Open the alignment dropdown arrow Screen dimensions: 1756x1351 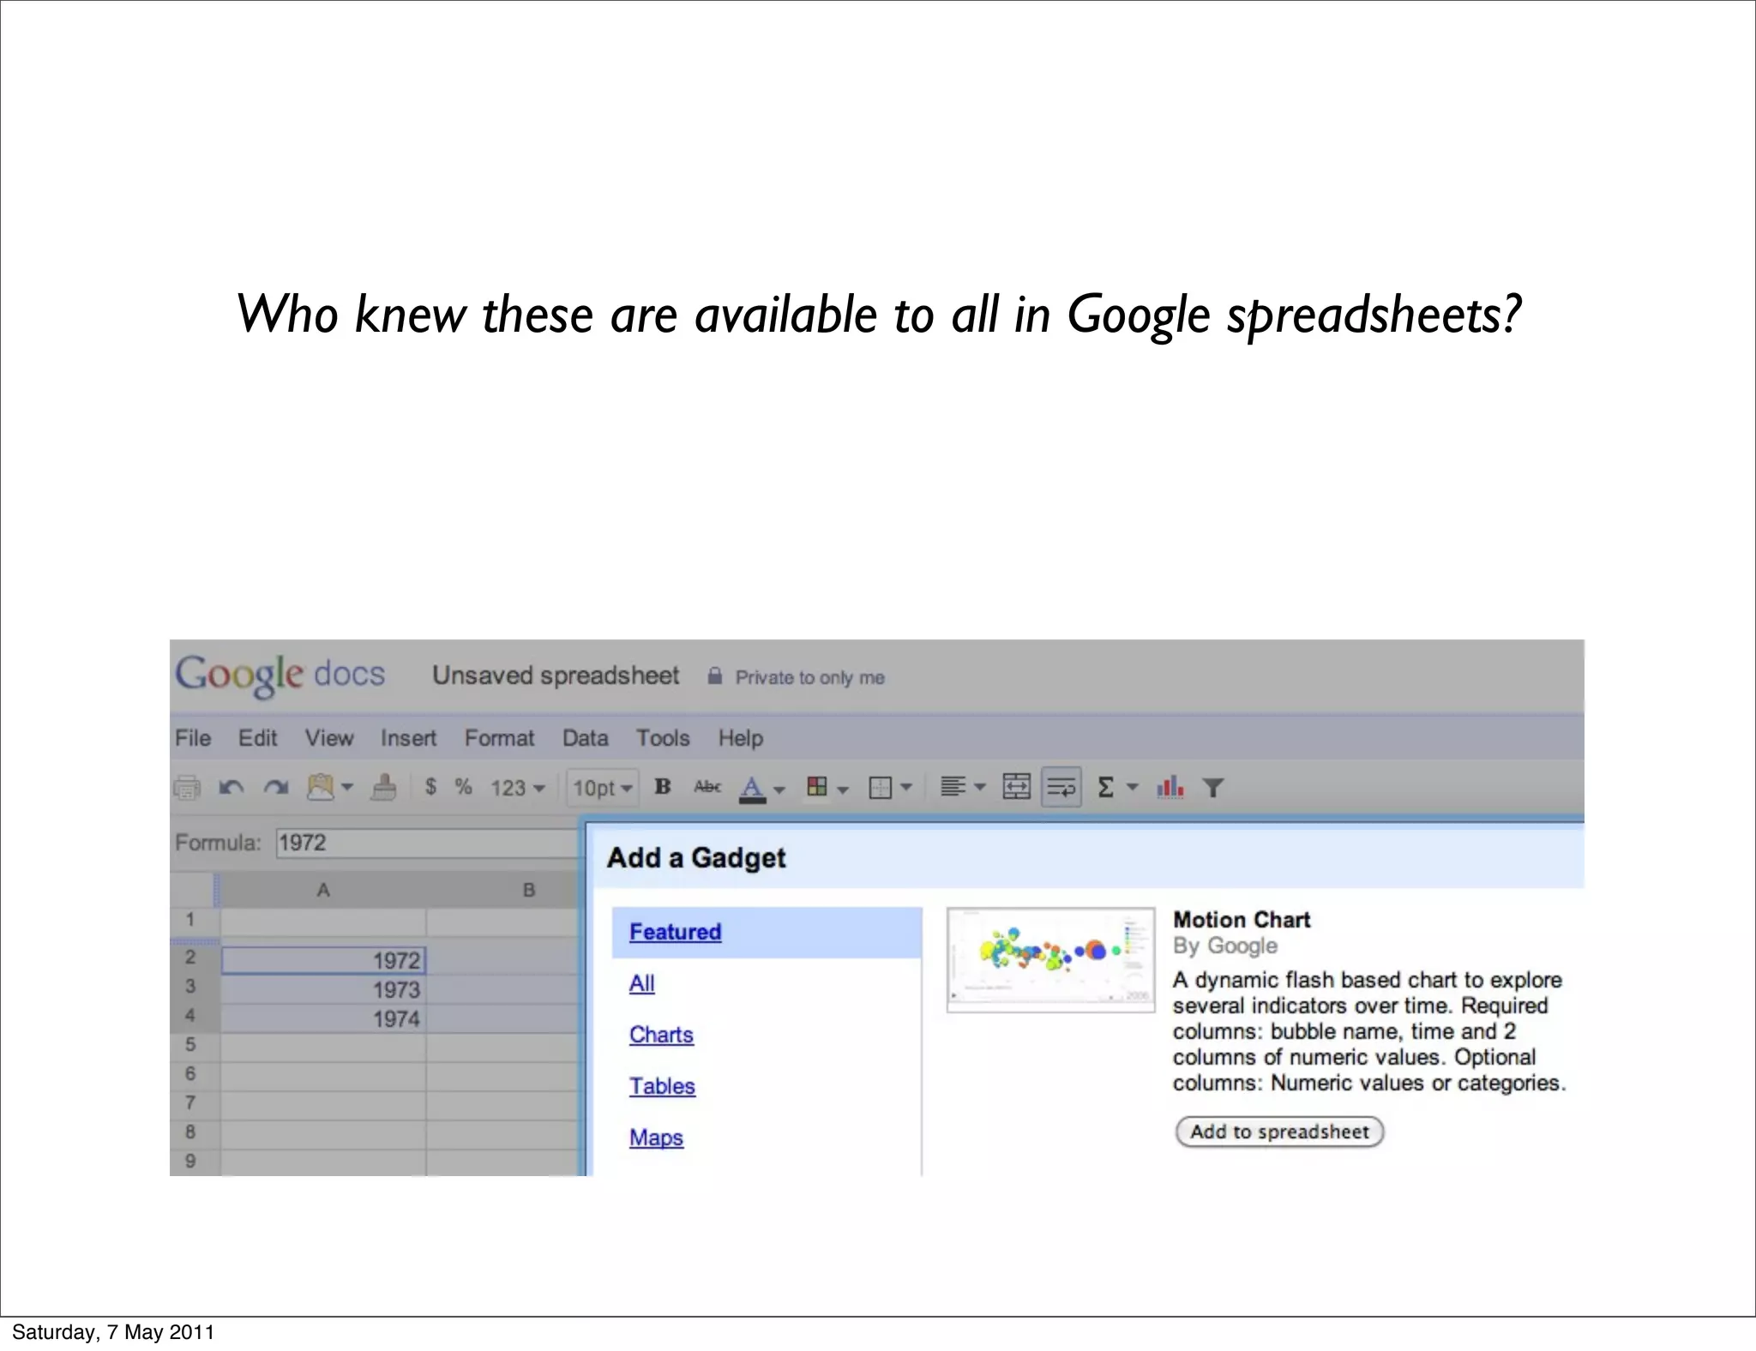(980, 787)
